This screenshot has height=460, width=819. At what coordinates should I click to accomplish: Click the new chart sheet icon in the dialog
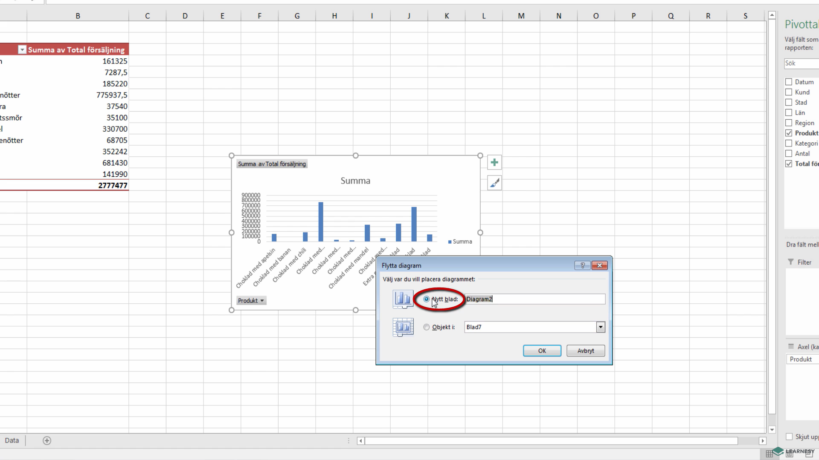(403, 299)
